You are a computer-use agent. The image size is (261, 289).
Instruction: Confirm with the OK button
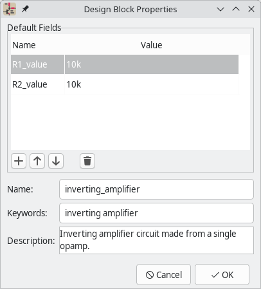coord(222,275)
